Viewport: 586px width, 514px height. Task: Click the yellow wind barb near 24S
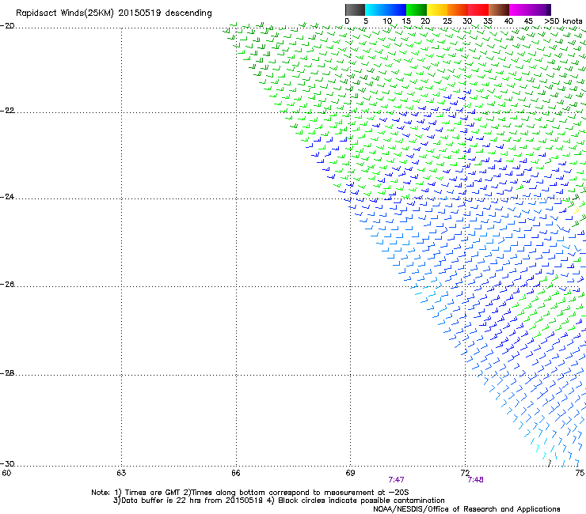pyautogui.click(x=576, y=210)
